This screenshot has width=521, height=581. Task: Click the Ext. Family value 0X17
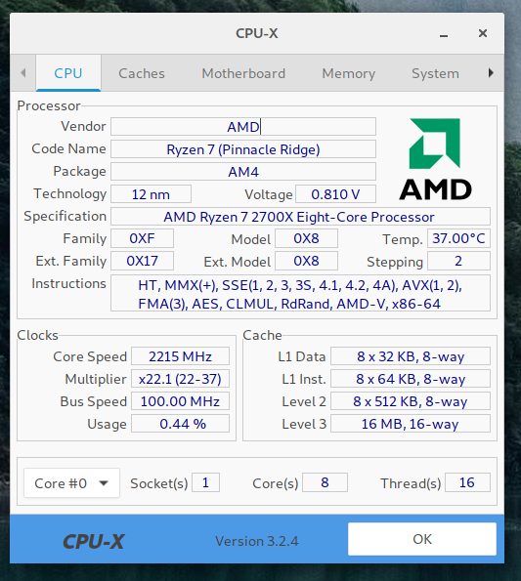142,261
